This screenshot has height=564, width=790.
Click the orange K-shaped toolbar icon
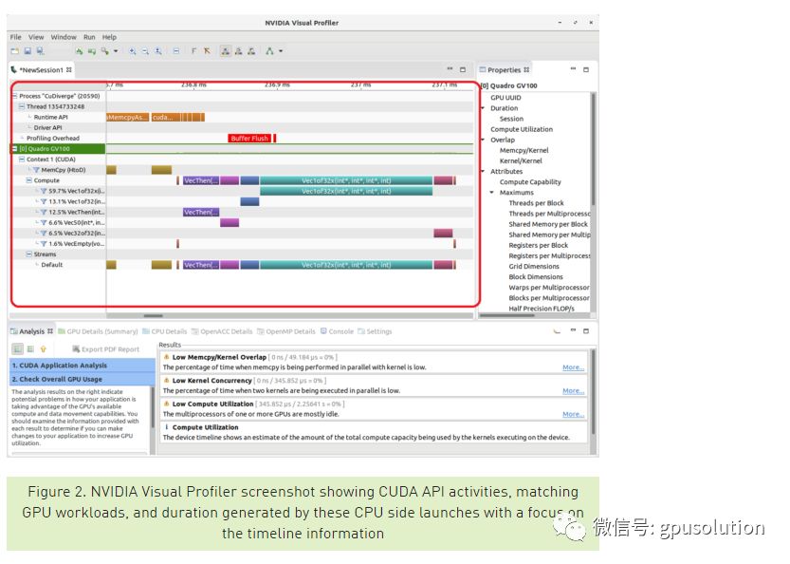tap(207, 51)
